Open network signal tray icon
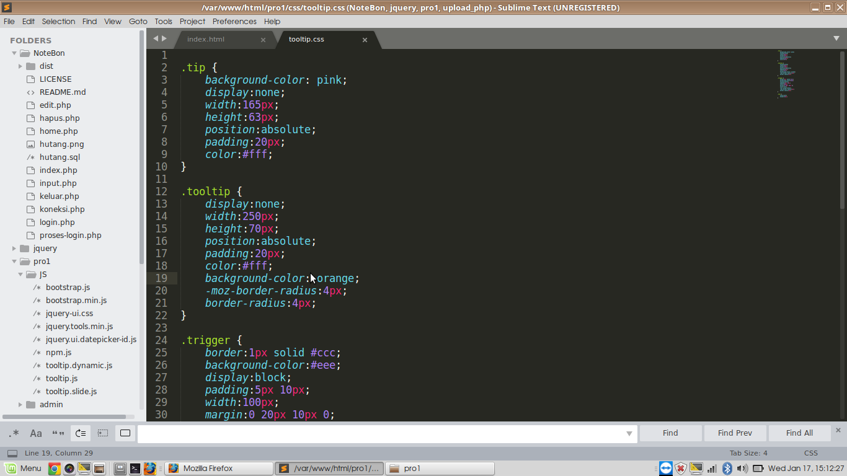847x476 pixels. 712,469
